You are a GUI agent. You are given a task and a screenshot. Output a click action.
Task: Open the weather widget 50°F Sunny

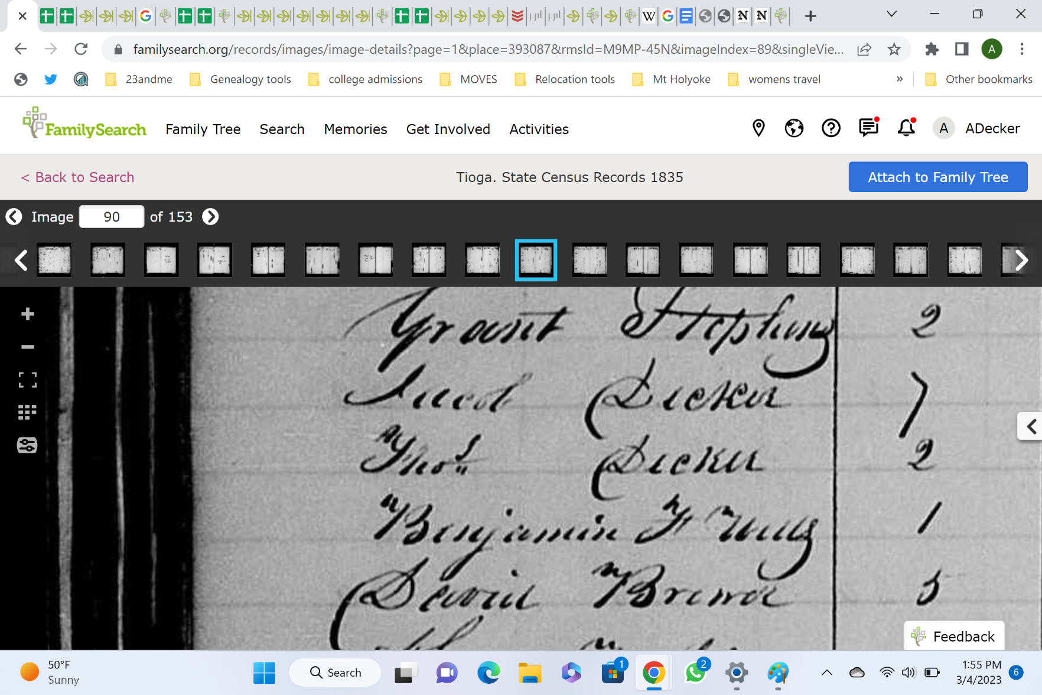[x=50, y=673]
